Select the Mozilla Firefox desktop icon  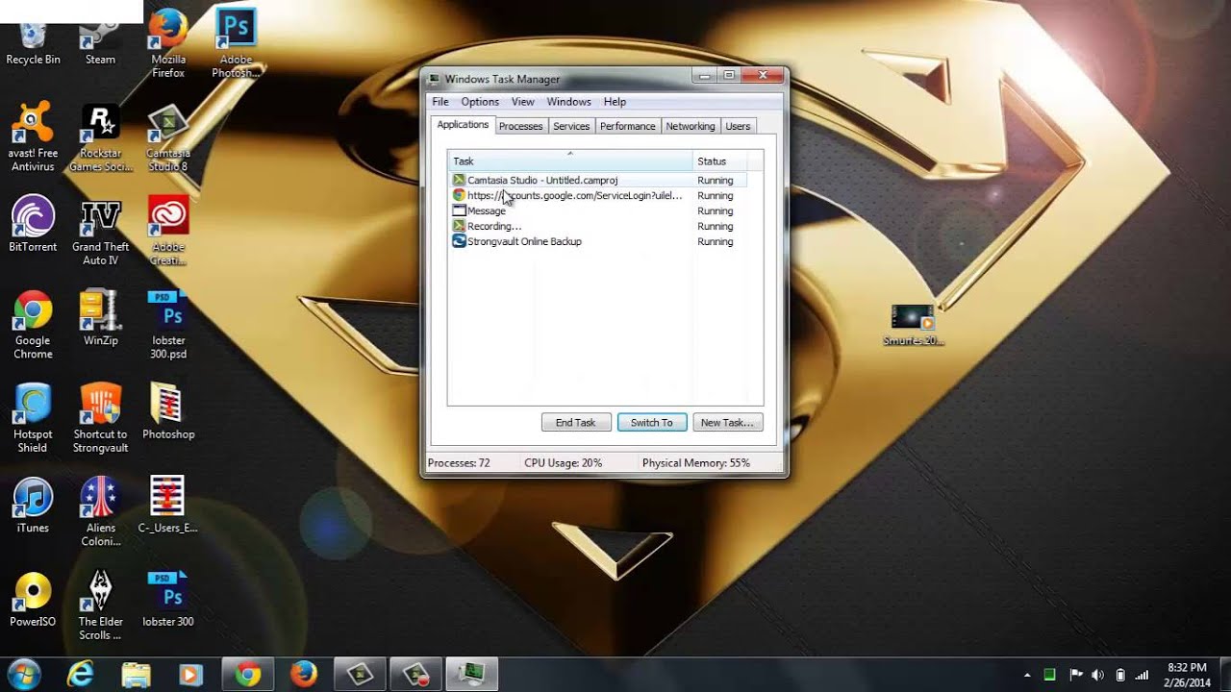(x=168, y=43)
